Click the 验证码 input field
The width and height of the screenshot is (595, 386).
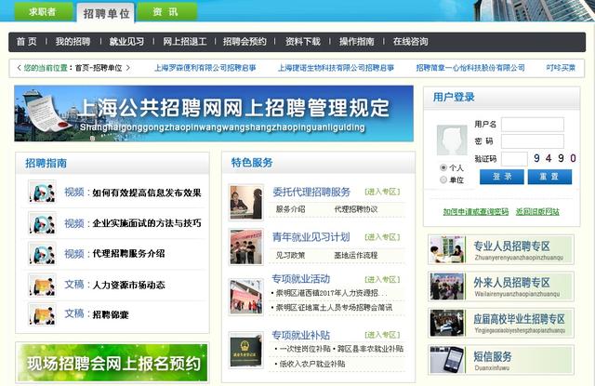coord(514,159)
